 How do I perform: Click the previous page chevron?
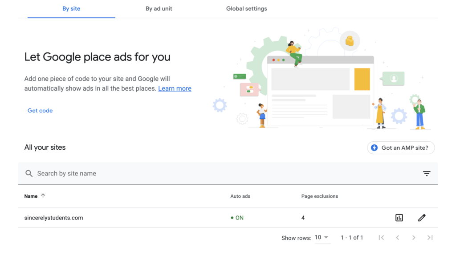(x=397, y=238)
